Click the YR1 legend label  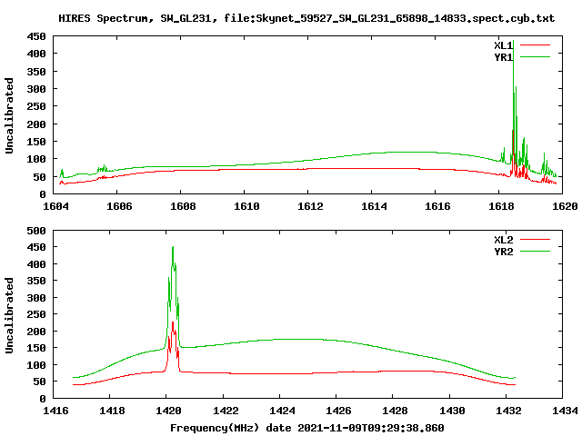pos(503,57)
